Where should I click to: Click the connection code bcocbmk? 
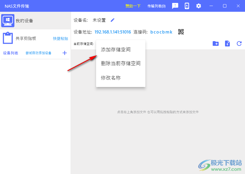pyautogui.click(x=161, y=32)
